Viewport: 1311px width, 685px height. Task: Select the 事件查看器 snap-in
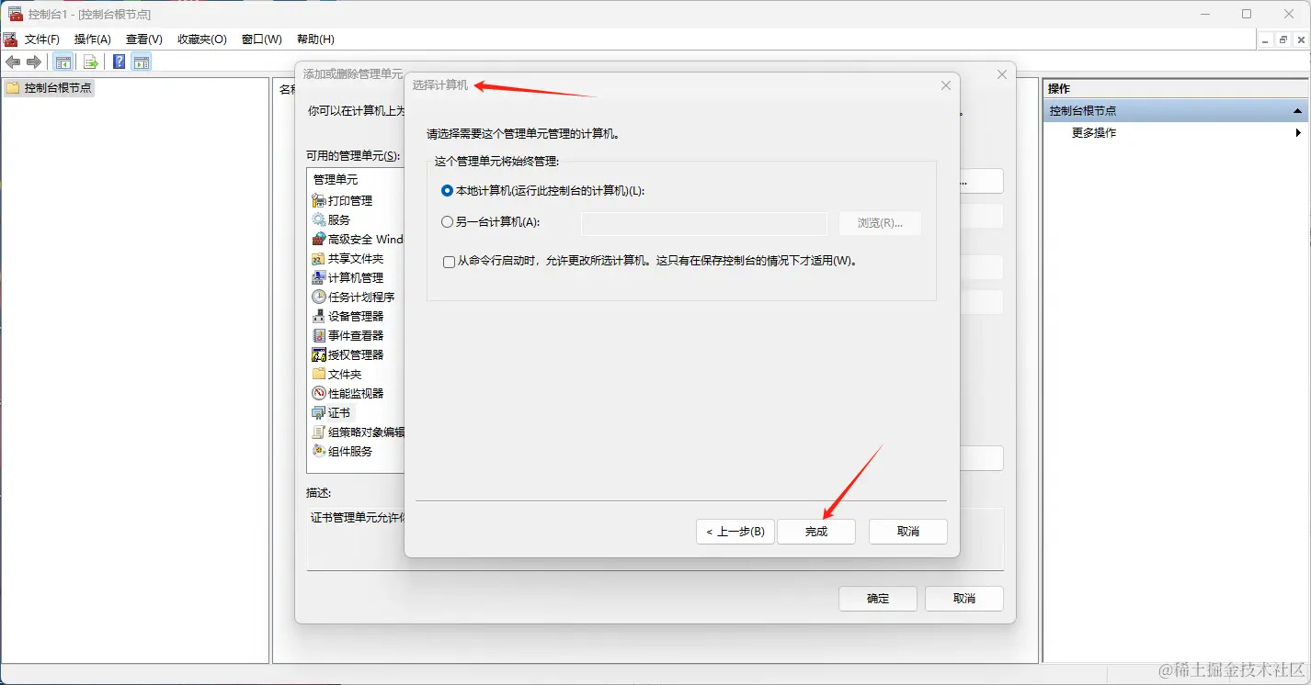pyautogui.click(x=348, y=335)
